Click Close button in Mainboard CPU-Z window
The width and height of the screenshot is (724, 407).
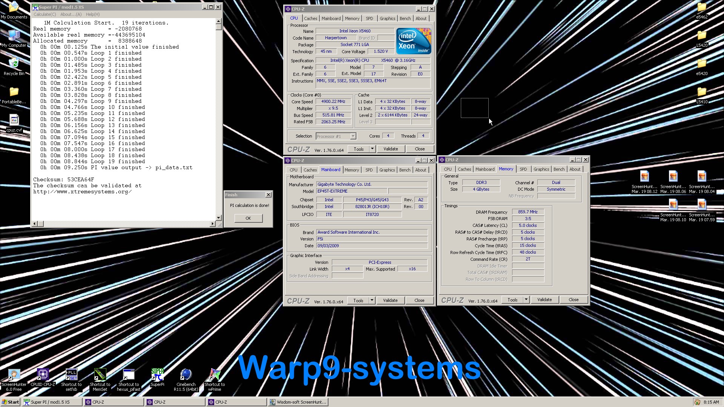point(419,300)
